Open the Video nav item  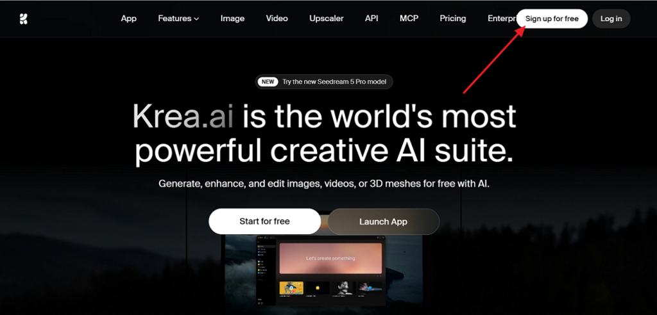pos(277,19)
